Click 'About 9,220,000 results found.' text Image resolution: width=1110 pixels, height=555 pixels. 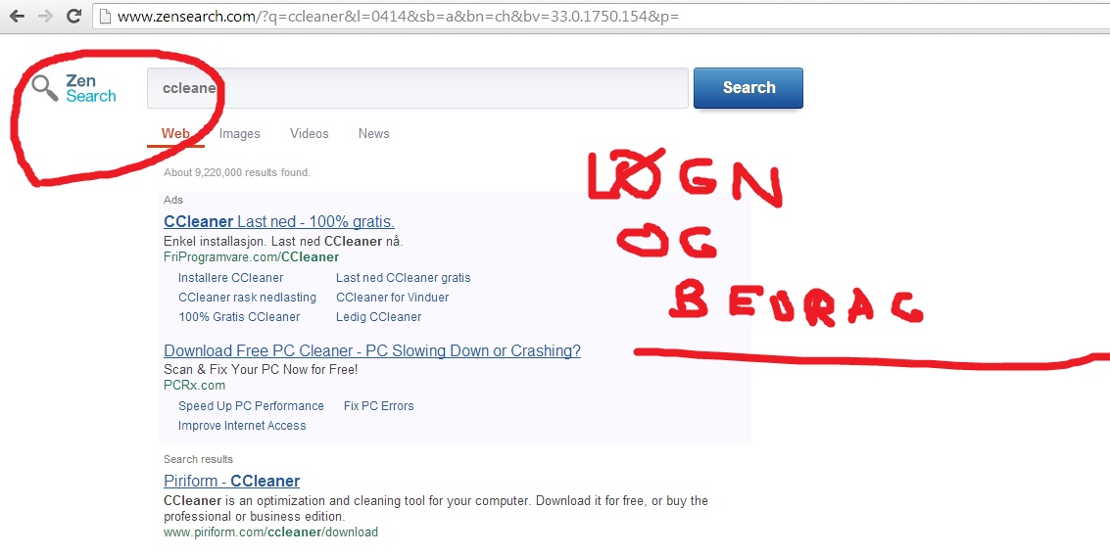pos(237,172)
